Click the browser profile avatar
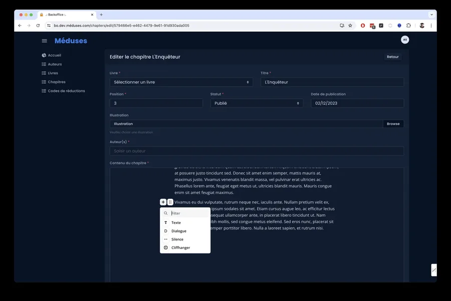This screenshot has width=451, height=301. [422, 25]
